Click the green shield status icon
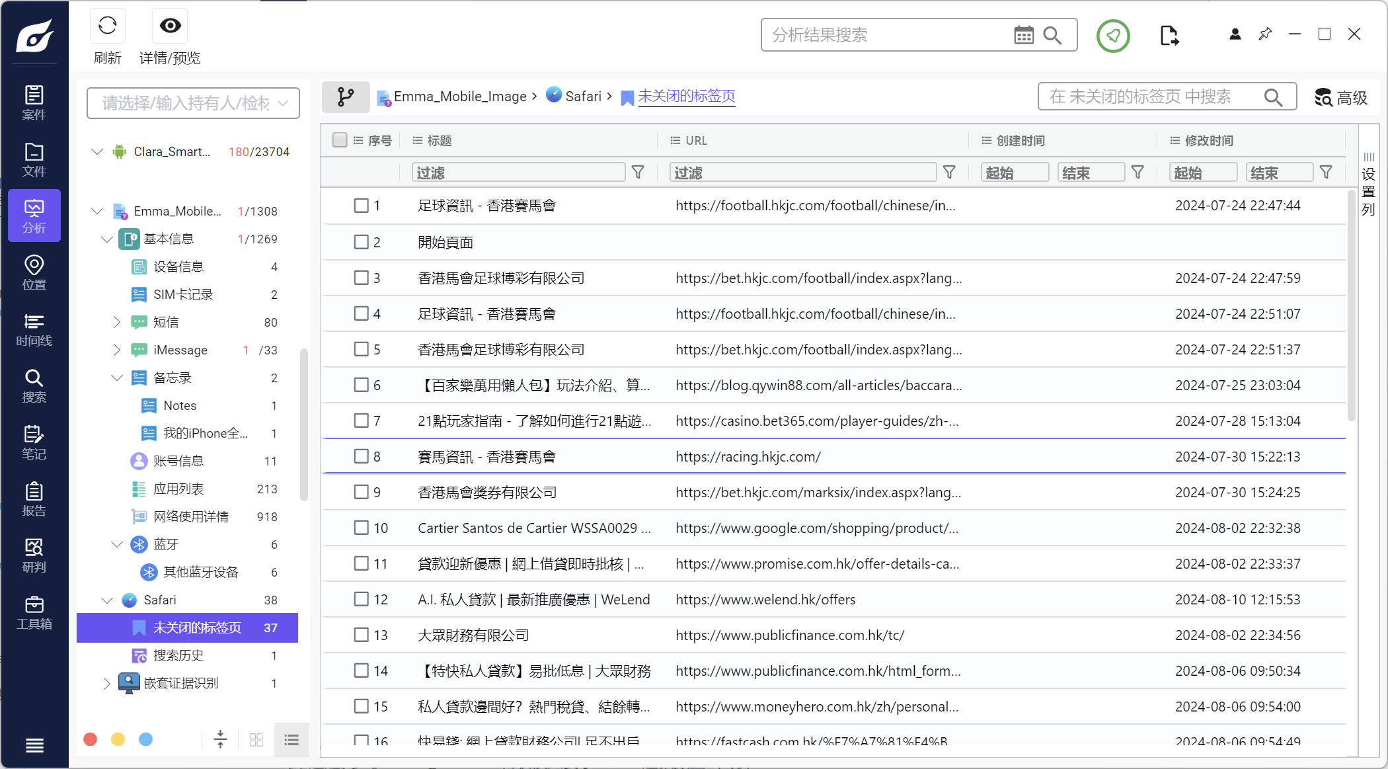The height and width of the screenshot is (769, 1388). click(1113, 36)
